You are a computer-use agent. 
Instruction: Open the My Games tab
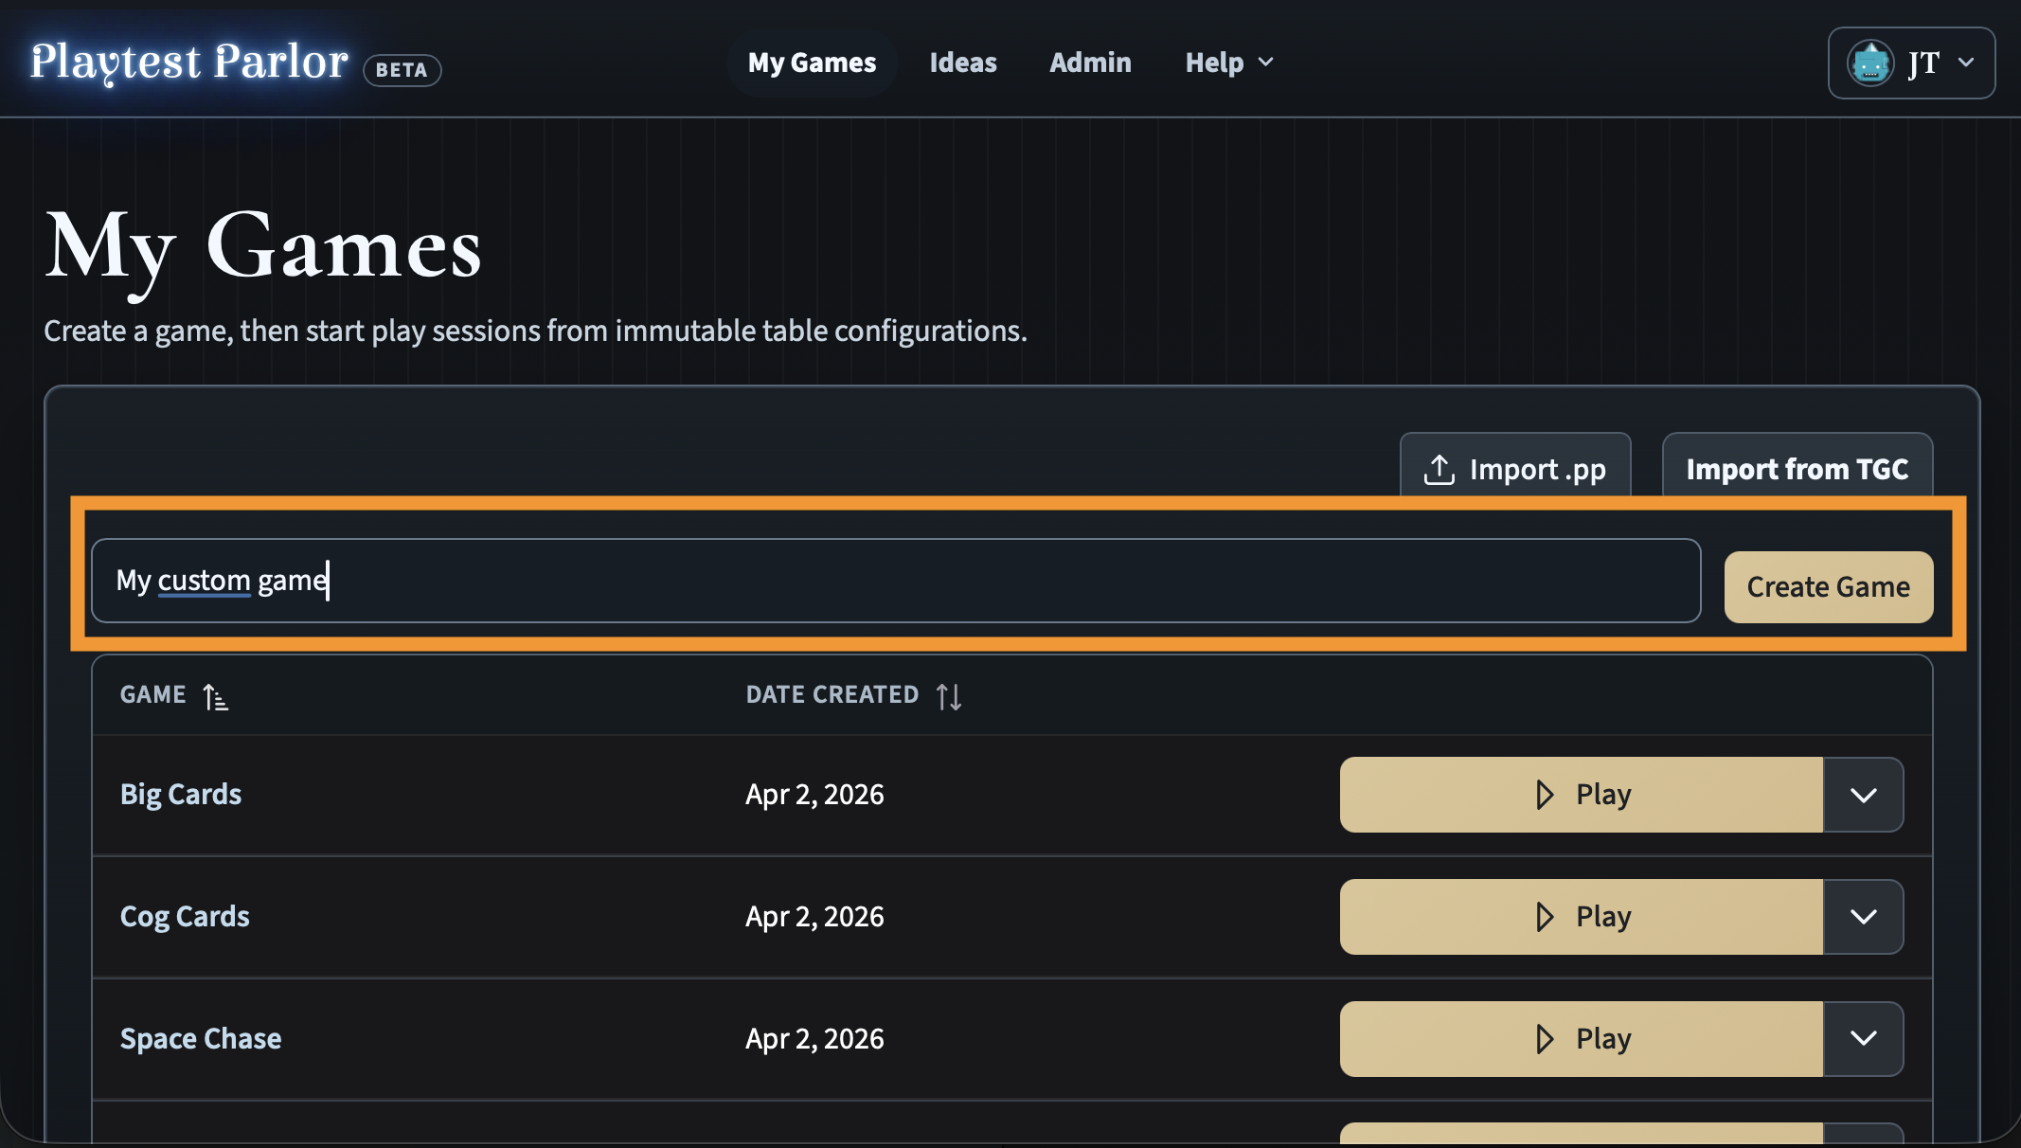coord(812,63)
